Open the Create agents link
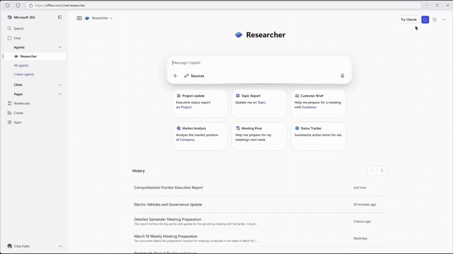453x254 pixels. [24, 74]
